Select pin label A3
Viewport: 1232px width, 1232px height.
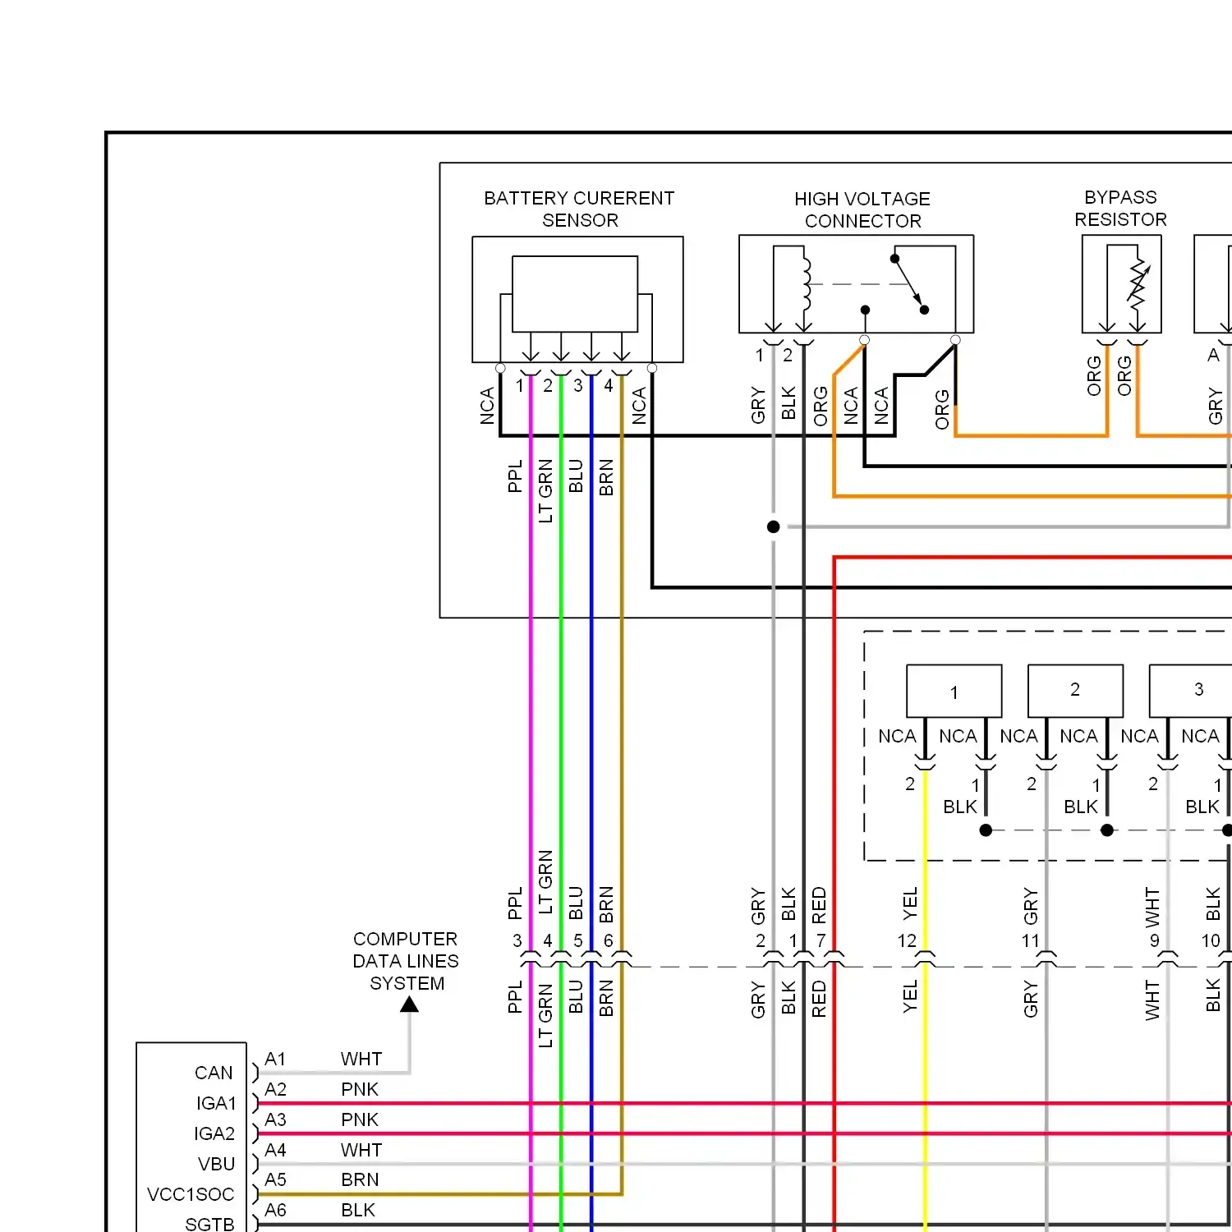275,1119
